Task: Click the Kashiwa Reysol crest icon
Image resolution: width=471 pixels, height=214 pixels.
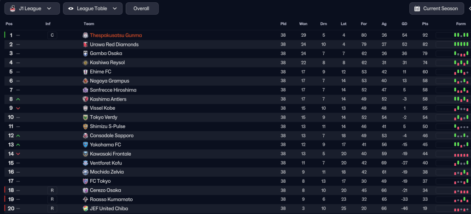Action: pos(85,63)
